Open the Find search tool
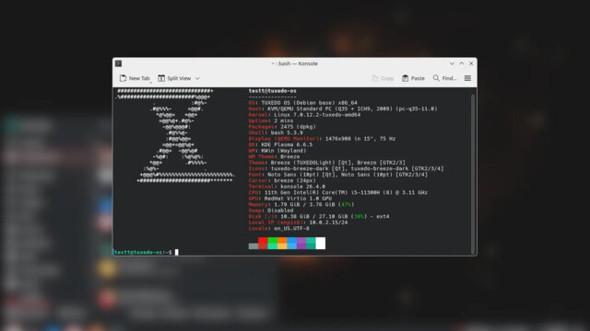This screenshot has width=590, height=331. tap(444, 78)
